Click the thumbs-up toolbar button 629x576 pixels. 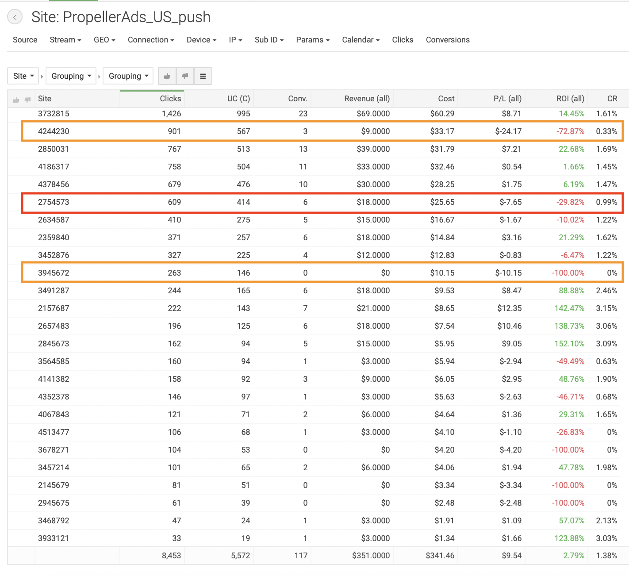point(167,76)
